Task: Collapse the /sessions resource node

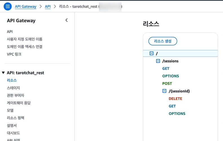Action: (158, 61)
